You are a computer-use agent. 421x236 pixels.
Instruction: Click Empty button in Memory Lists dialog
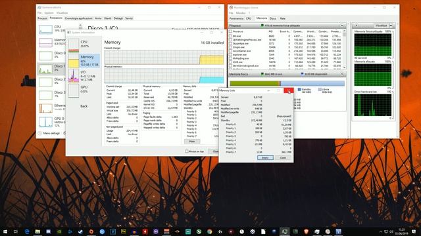click(265, 157)
